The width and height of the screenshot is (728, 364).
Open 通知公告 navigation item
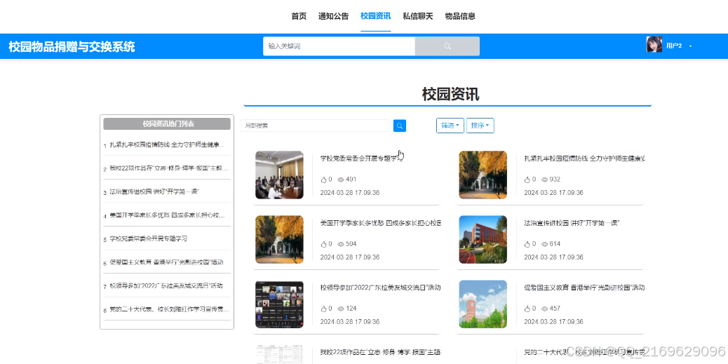[333, 16]
